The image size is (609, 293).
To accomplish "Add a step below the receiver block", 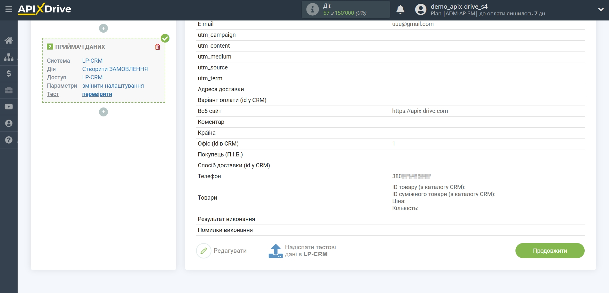I will 103,112.
